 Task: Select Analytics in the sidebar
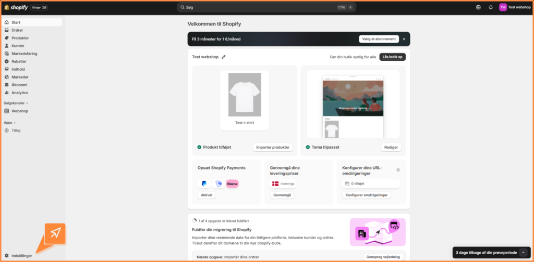[x=20, y=93]
